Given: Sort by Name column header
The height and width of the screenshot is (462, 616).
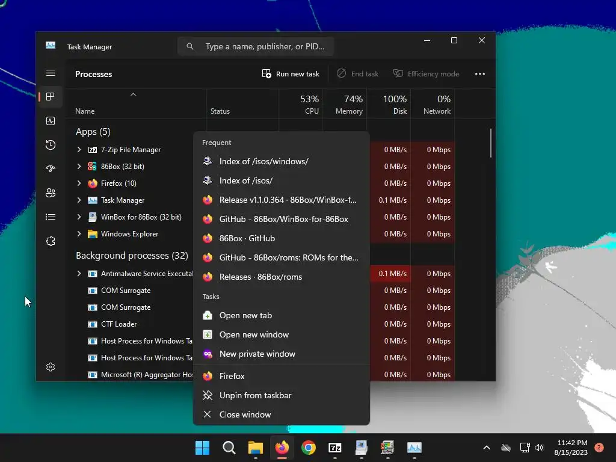Looking at the screenshot, I should [x=136, y=105].
